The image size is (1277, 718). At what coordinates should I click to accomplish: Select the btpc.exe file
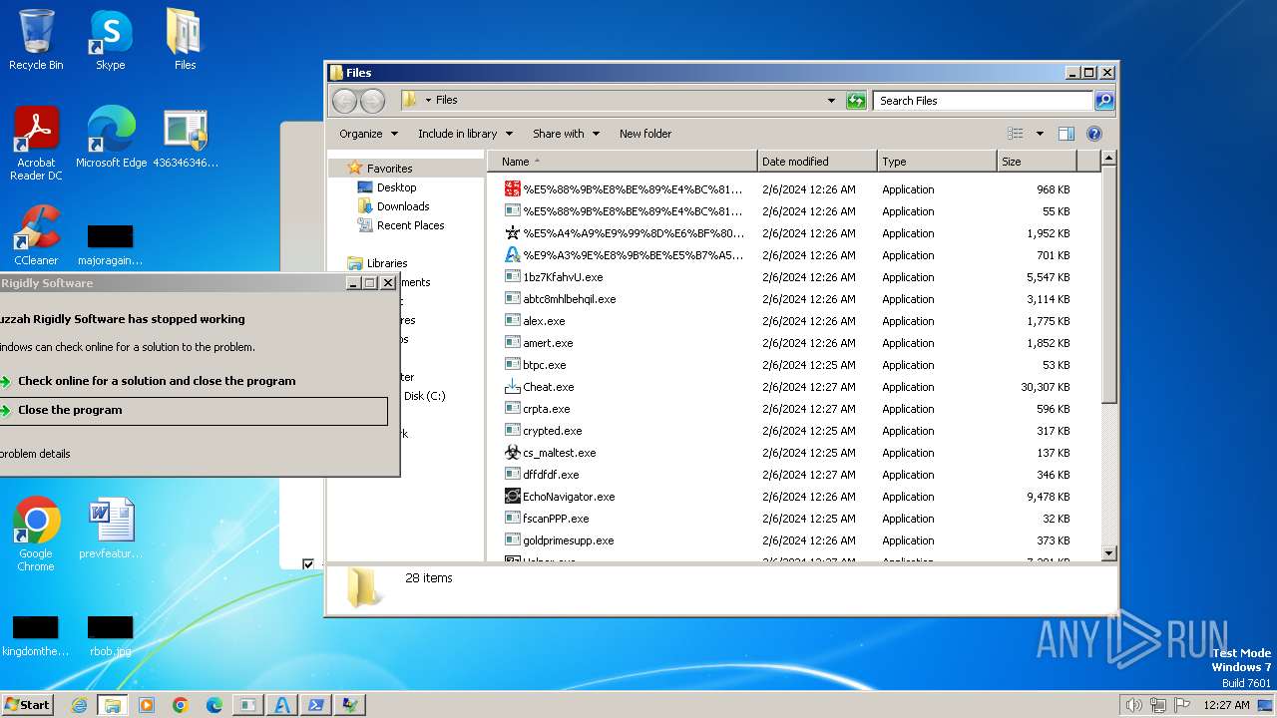544,365
